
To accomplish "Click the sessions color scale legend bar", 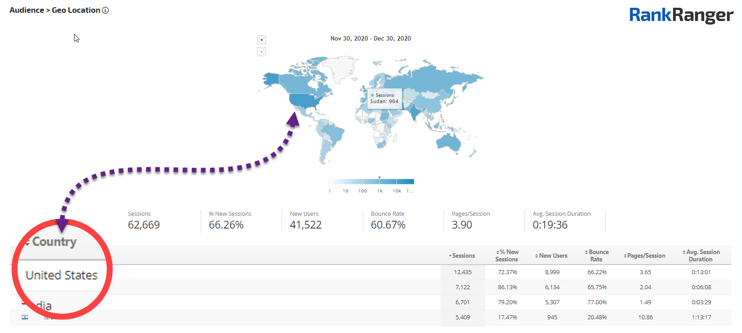I will pos(371,182).
